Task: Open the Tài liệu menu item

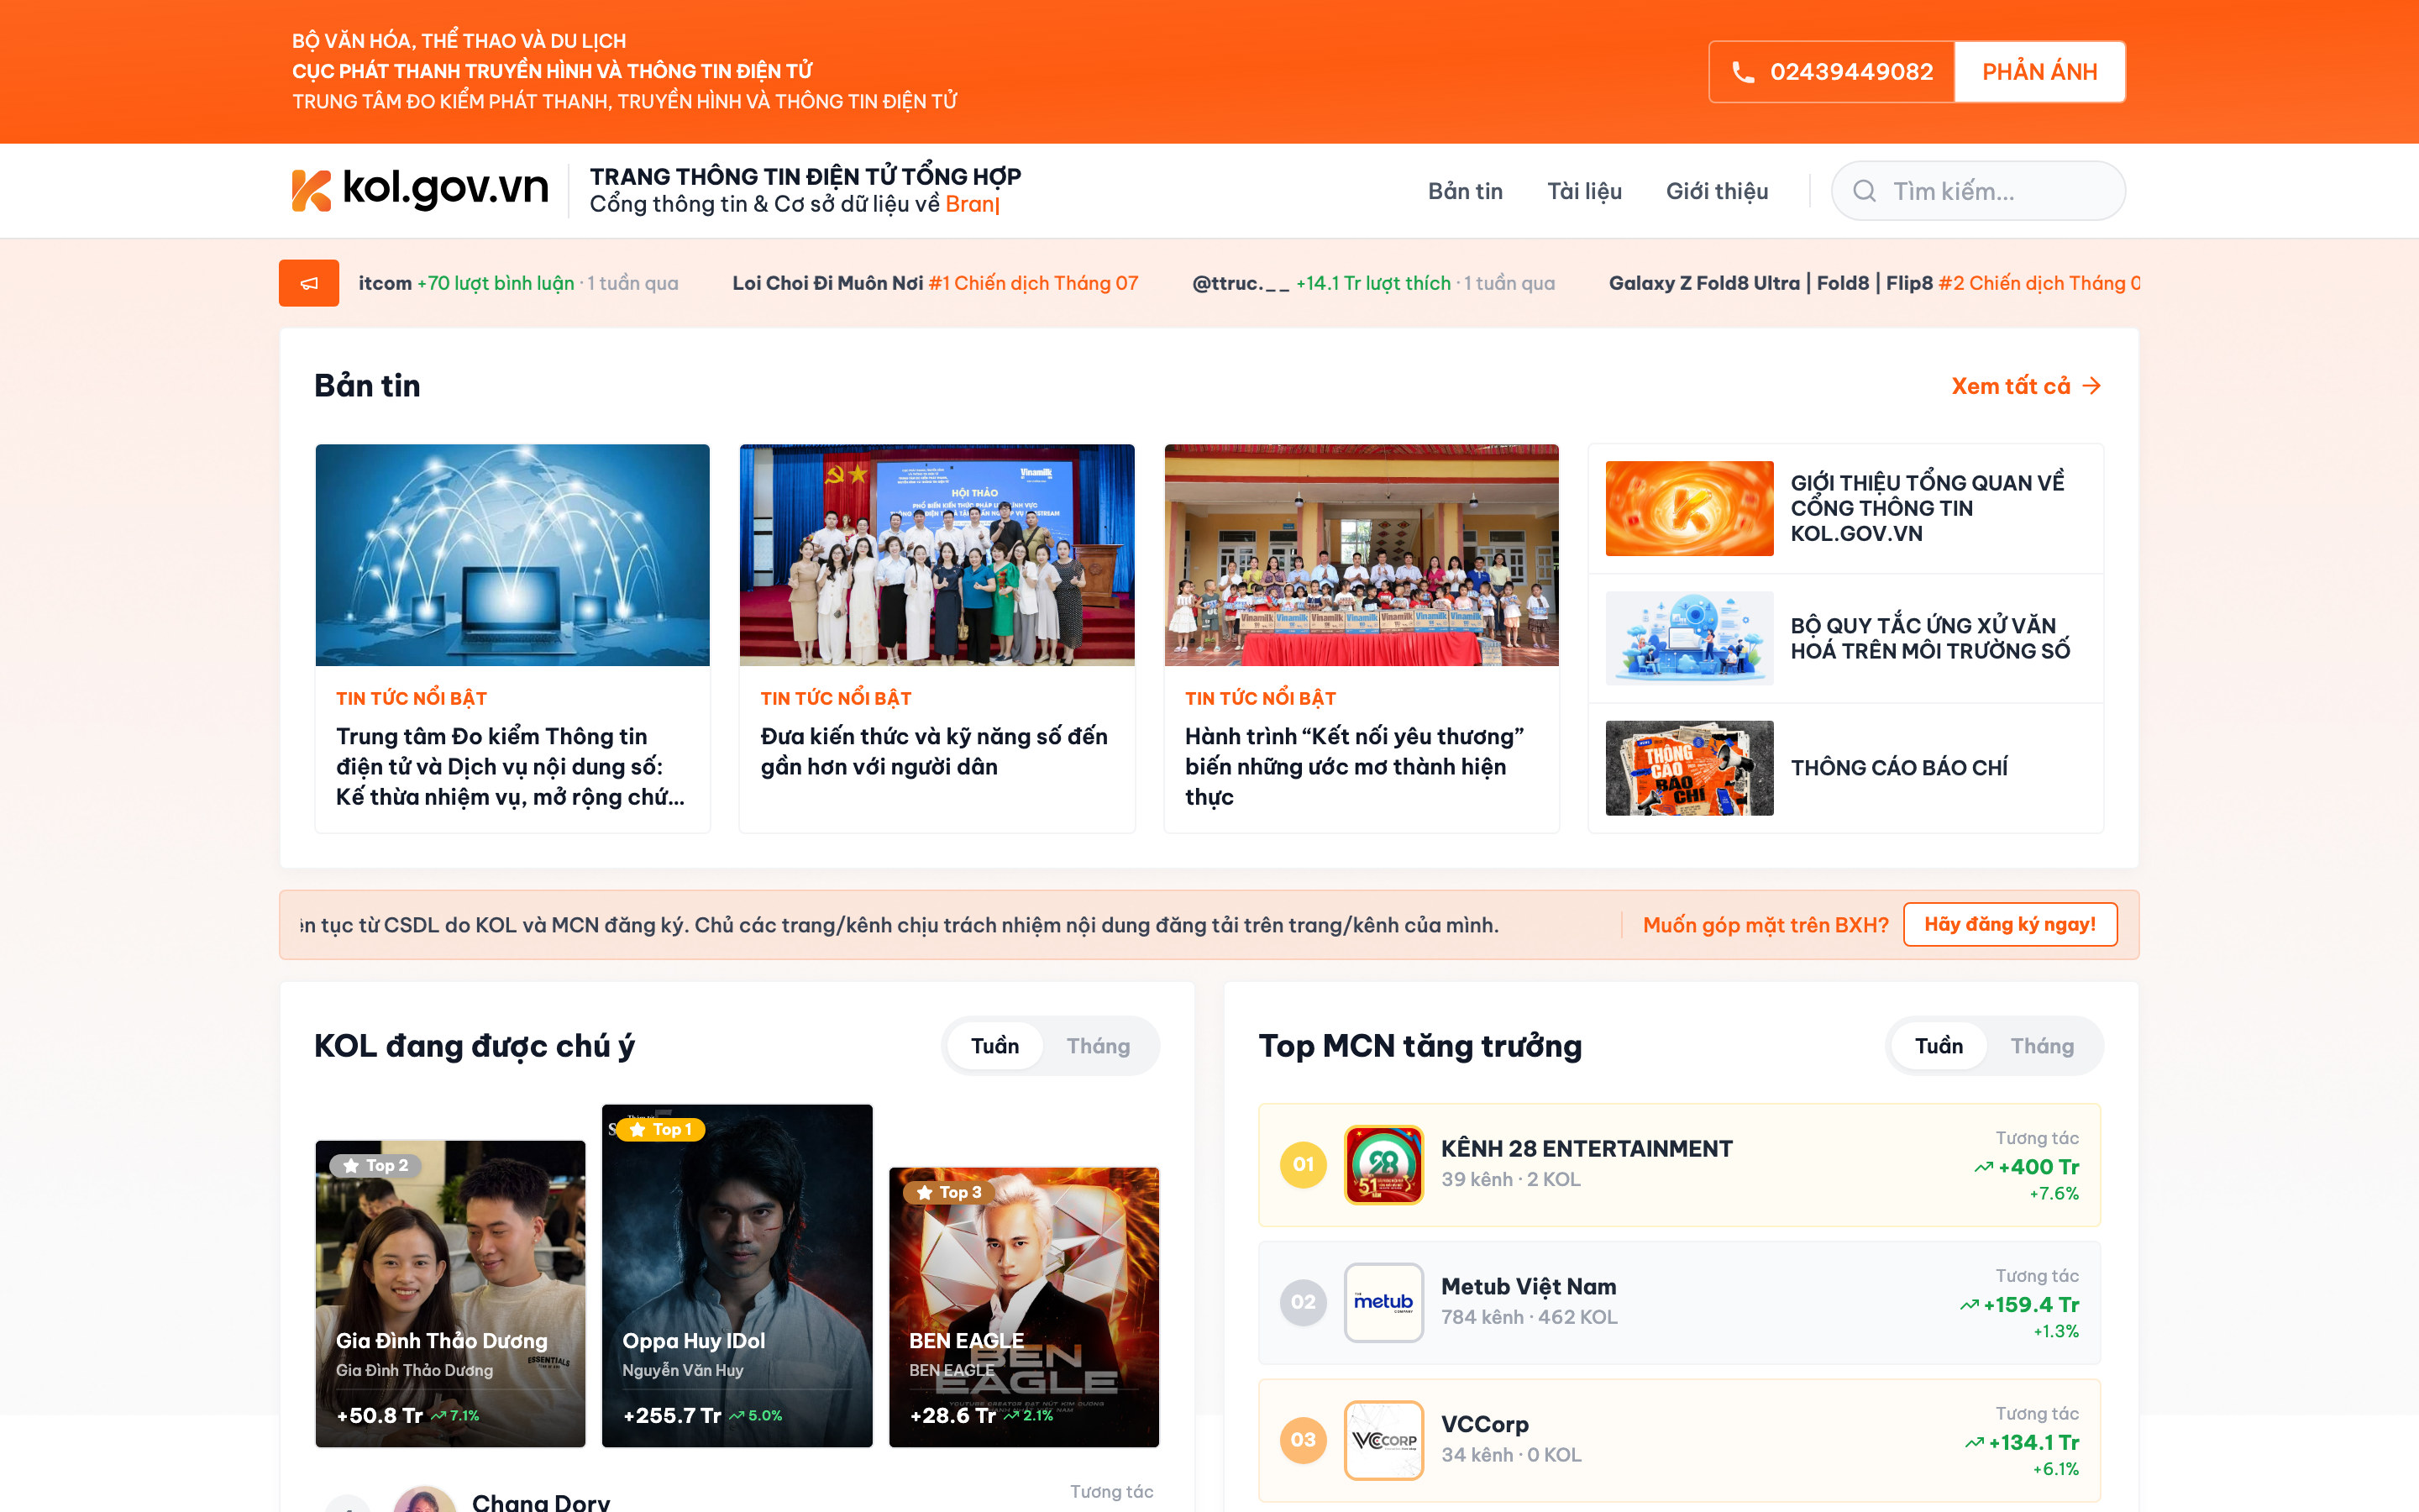Action: (1584, 191)
